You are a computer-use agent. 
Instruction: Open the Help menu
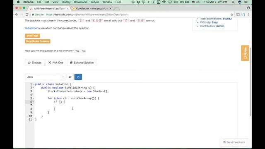[x=118, y=2]
